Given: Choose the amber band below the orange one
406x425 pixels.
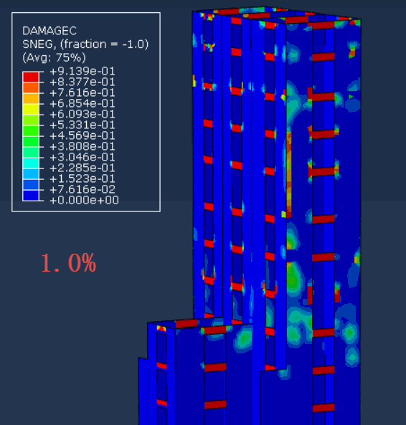Looking at the screenshot, I should point(31,98).
